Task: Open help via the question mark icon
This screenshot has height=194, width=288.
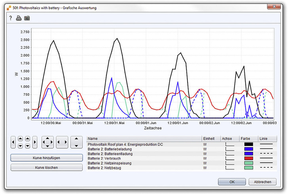Action: click(11, 18)
